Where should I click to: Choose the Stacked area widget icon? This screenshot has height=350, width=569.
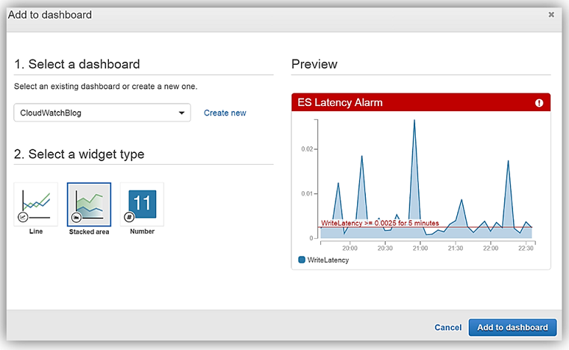89,204
